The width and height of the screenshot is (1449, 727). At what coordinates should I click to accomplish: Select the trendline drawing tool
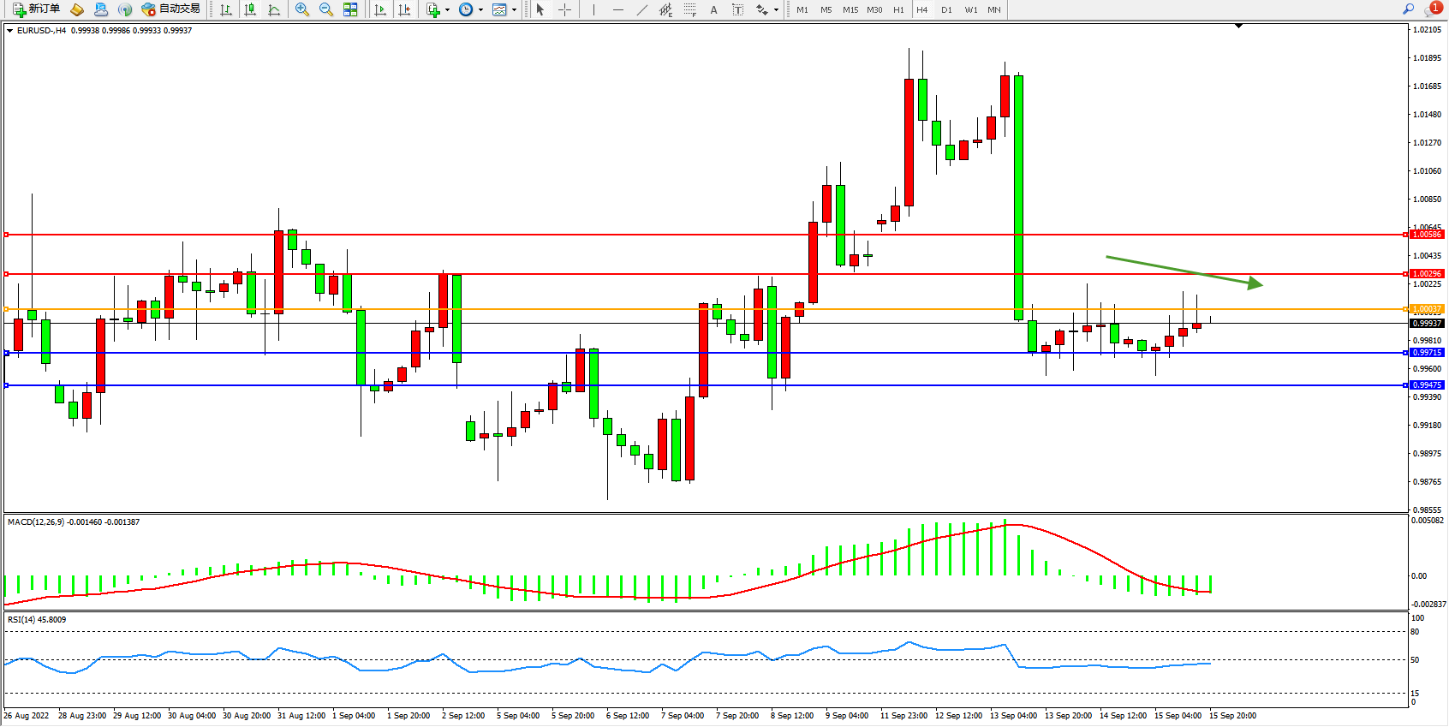coord(641,9)
